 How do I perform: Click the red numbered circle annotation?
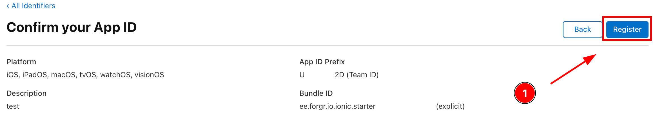[525, 93]
